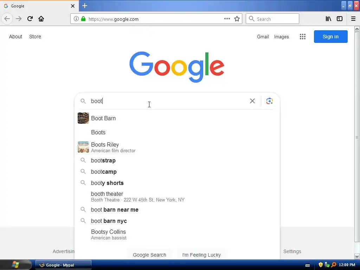This screenshot has height=270, width=360.
Task: Click the page scrollbar down arrow
Action: 357,256
